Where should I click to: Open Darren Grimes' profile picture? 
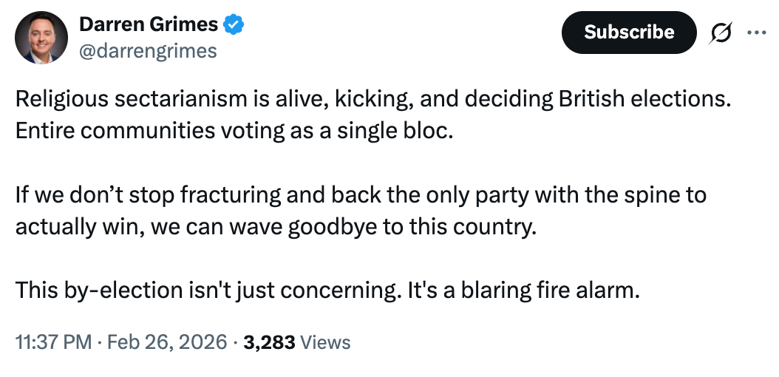point(43,38)
